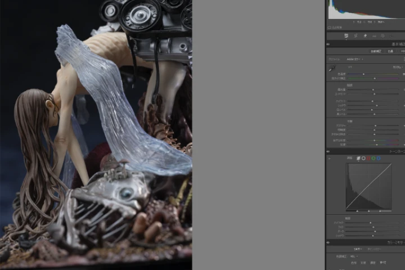This screenshot has width=405, height=270.
Task: Select the Saturation tab in Color Mixer
Action: pos(363,263)
